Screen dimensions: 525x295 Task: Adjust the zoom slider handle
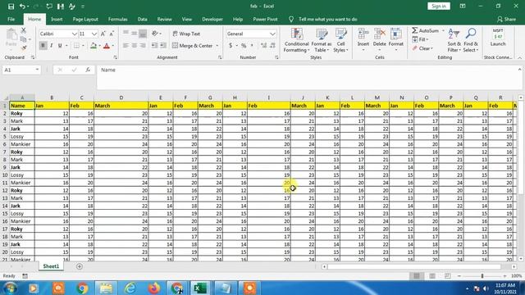click(482, 276)
